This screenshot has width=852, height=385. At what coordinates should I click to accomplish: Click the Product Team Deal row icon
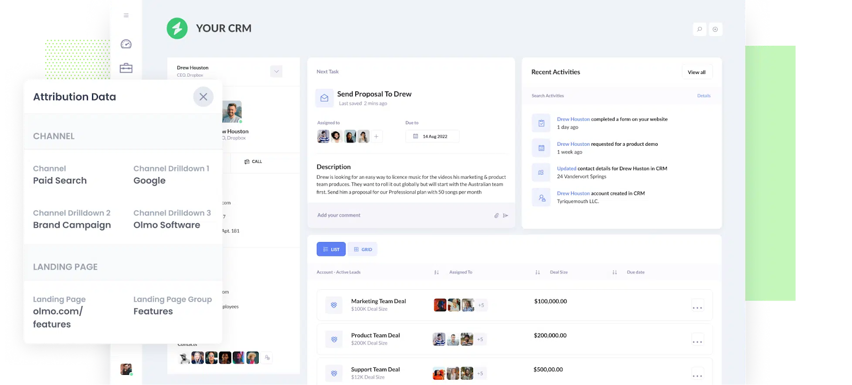coord(334,339)
